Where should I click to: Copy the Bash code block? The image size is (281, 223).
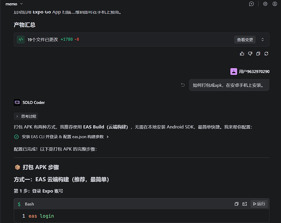[x=236, y=204]
